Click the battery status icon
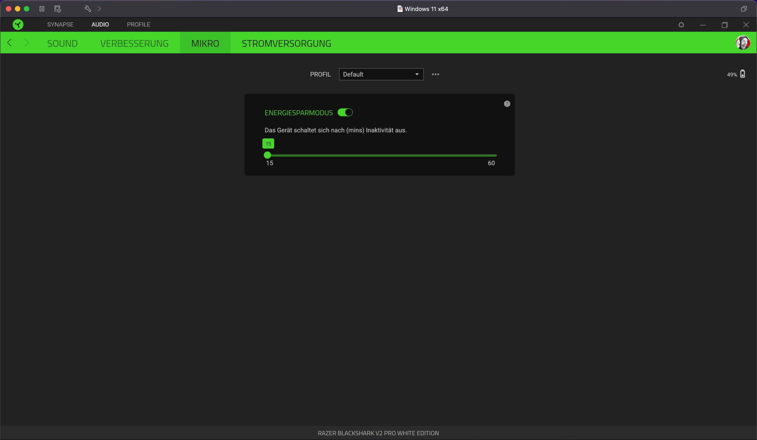Viewport: 757px width, 440px height. tap(742, 74)
